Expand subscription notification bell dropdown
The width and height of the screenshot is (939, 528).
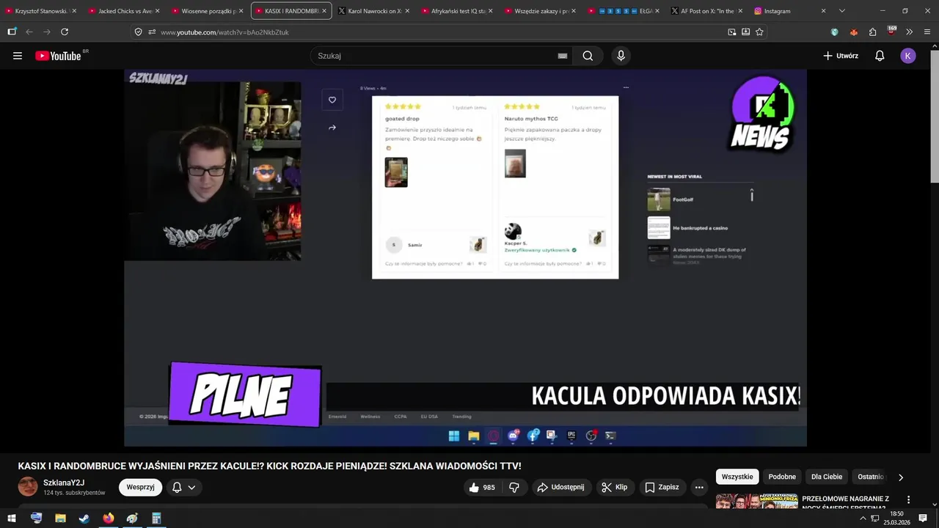184,487
